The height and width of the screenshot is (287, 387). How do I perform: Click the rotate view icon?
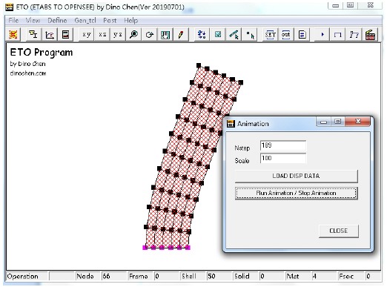(149, 35)
